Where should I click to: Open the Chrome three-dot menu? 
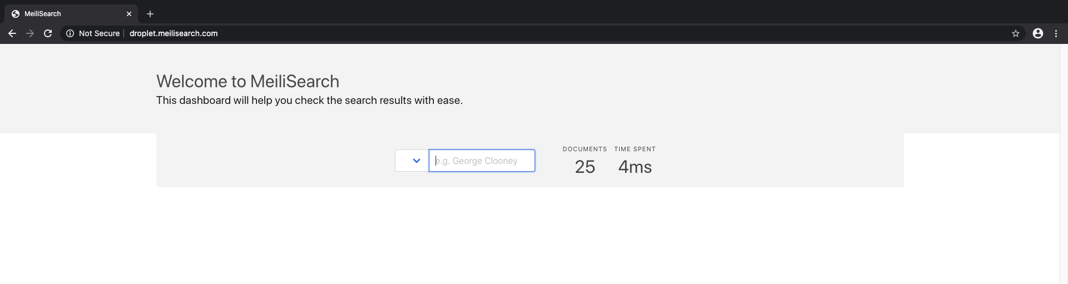(1056, 33)
